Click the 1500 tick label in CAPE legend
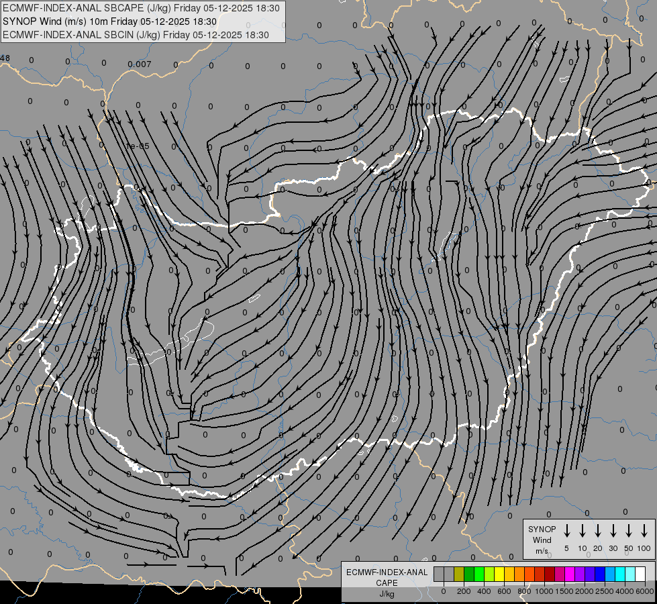 point(564,591)
